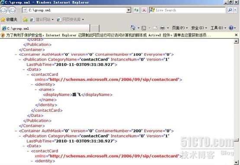
Task: Click the ContainerNumber value "200"
Action: click(137, 131)
